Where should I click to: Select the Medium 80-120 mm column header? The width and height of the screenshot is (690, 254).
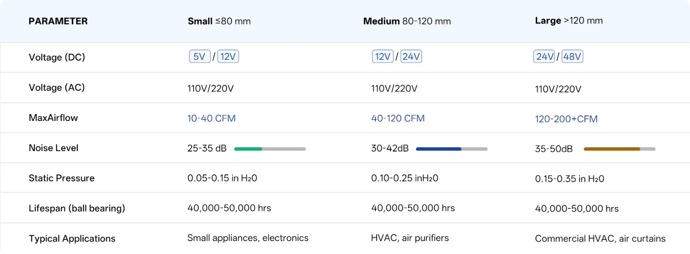[x=407, y=21]
